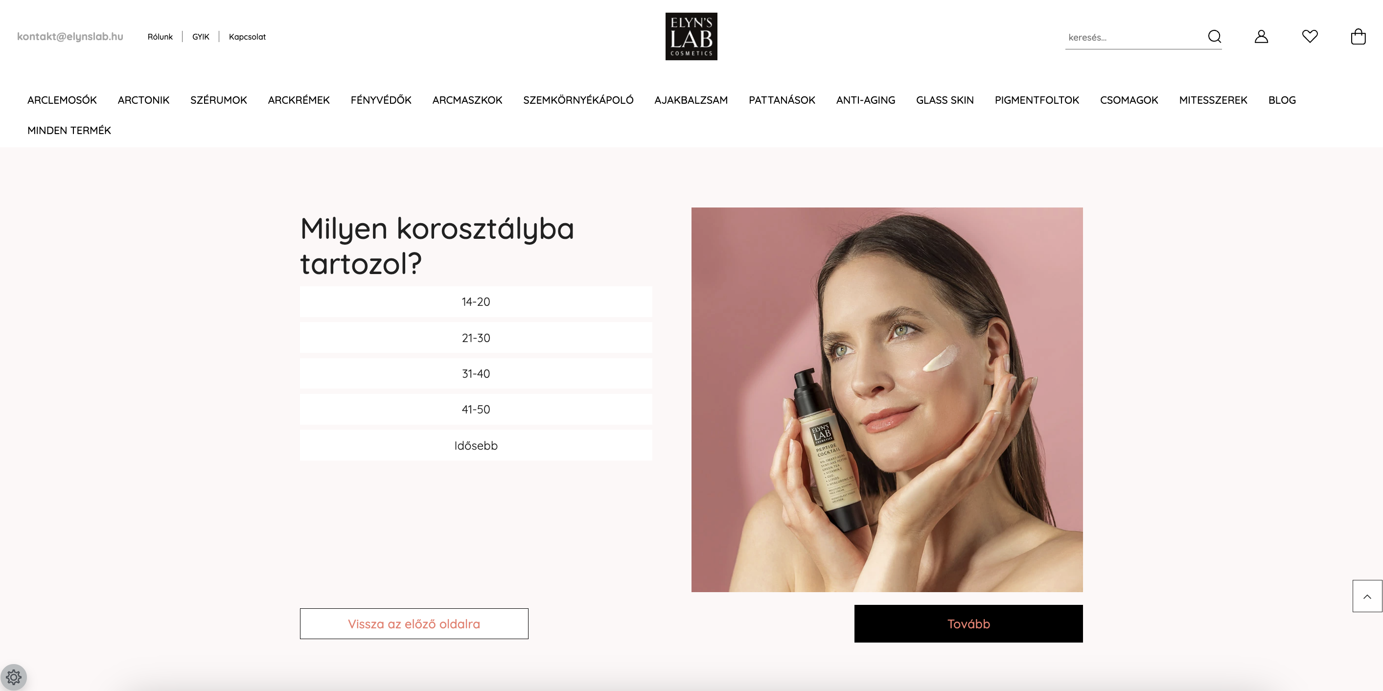Screen dimensions: 1383x691
Task: Click the model holding Peptide Cocktail image
Action: 887,400
